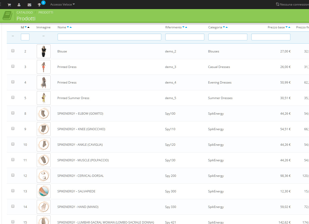Click the Riferimento filter input field
Screen dimensions: 309x224
coord(185,37)
